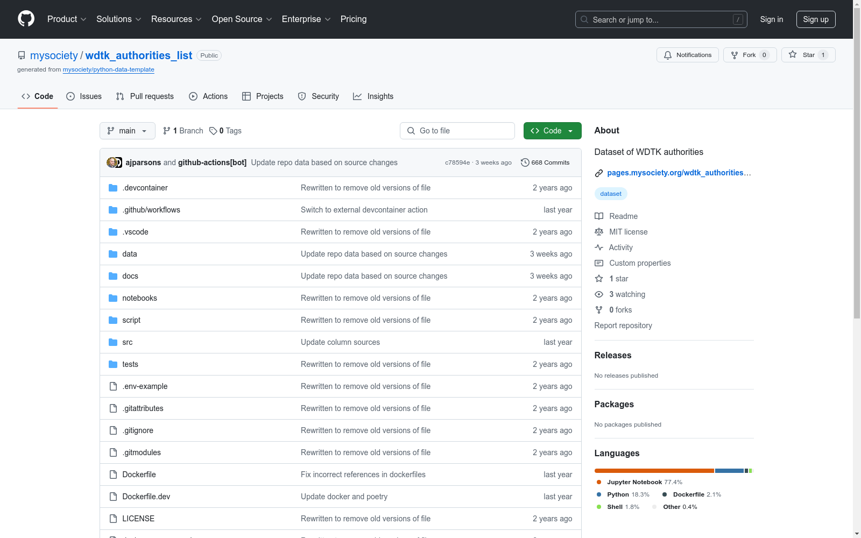Click the fork icon beside 0 forks

(599, 310)
